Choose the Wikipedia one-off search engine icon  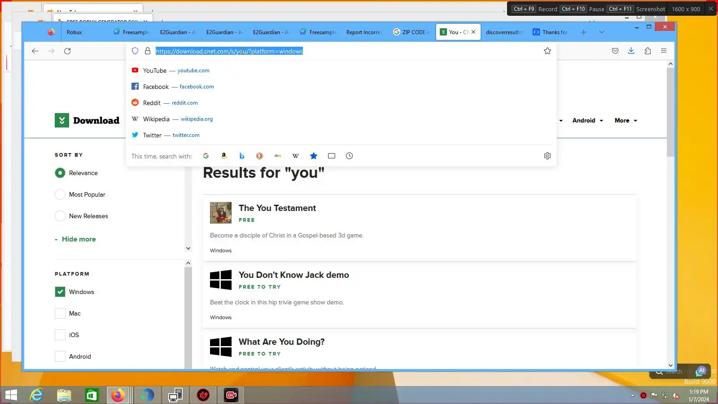296,156
